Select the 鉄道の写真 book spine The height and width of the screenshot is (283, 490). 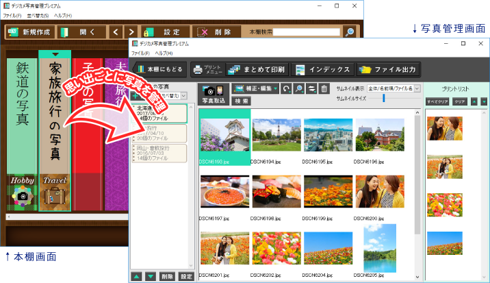(x=22, y=134)
